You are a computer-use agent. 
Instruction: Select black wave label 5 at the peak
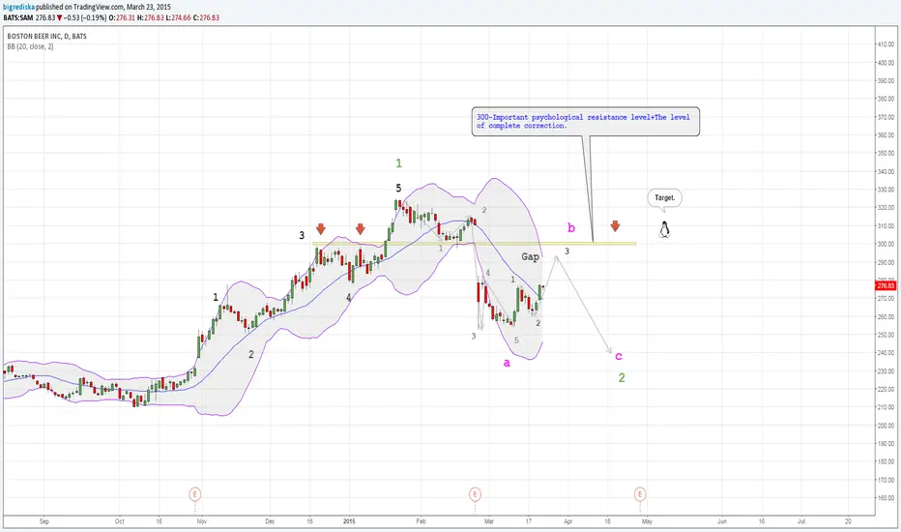coord(398,188)
